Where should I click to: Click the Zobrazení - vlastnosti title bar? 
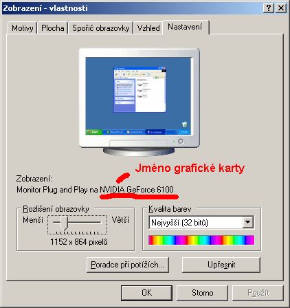point(132,8)
